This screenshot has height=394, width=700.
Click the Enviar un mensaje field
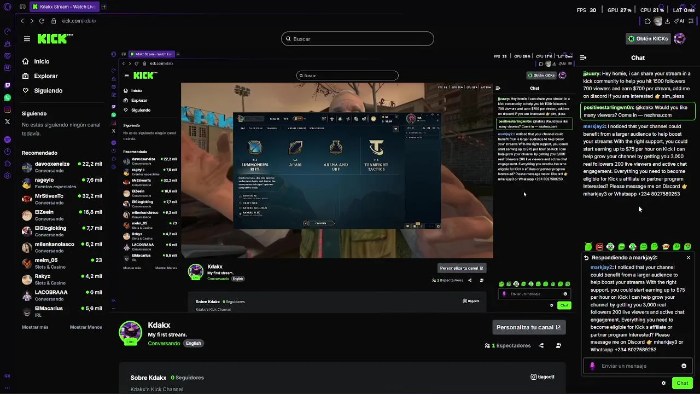tap(638, 366)
